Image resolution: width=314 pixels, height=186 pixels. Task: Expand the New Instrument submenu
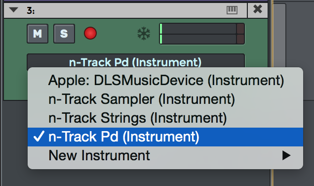pyautogui.click(x=165, y=155)
